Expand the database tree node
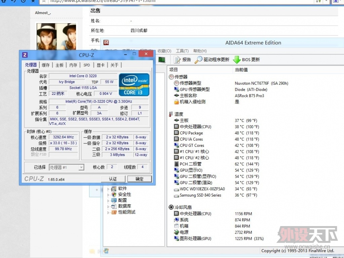The image size is (344, 258). (108, 207)
